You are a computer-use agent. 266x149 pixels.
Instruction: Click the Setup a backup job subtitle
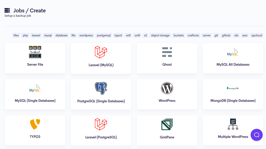[18, 16]
